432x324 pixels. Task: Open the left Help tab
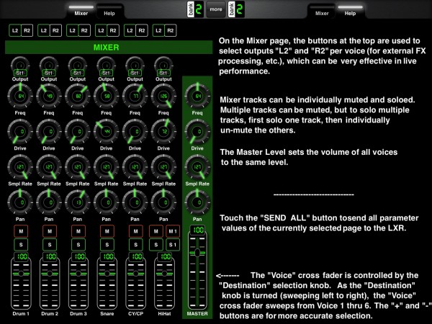[x=109, y=12]
